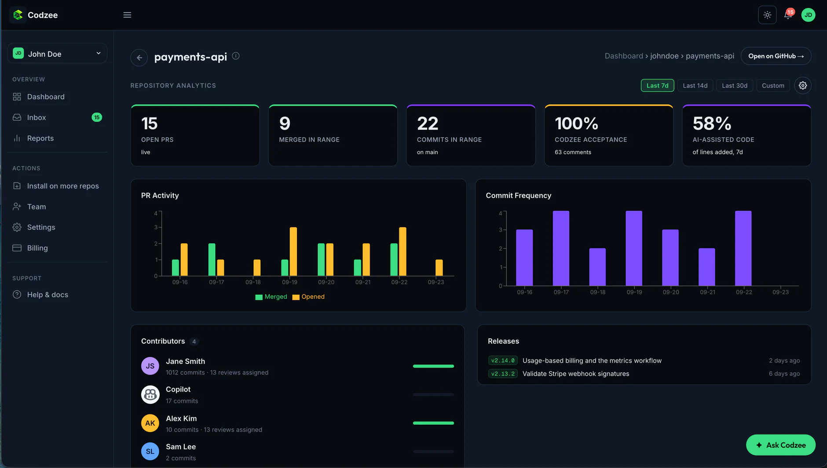Click Alex Kim's green progress bar
Image resolution: width=827 pixels, height=468 pixels.
pyautogui.click(x=433, y=423)
